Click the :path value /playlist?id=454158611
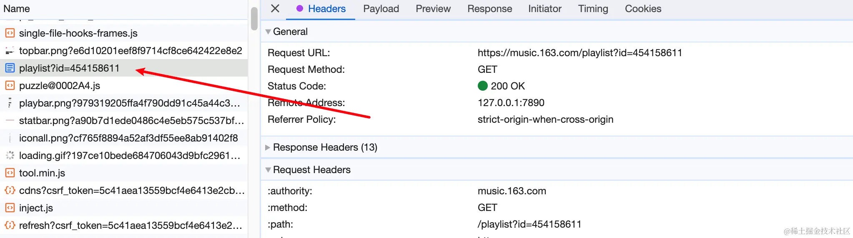Image resolution: width=853 pixels, height=238 pixels. [x=529, y=224]
